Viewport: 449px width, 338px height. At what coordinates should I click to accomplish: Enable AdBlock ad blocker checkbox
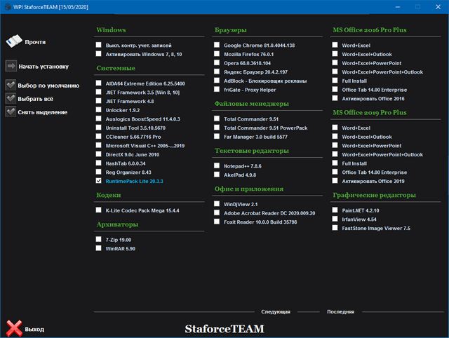217,81
